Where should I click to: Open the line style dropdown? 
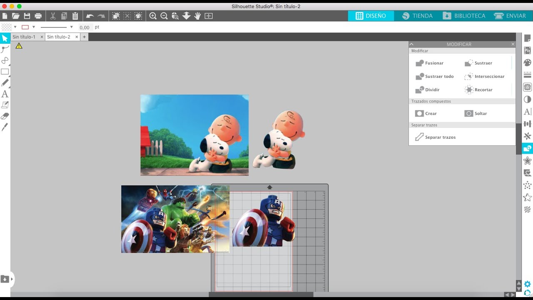click(71, 27)
